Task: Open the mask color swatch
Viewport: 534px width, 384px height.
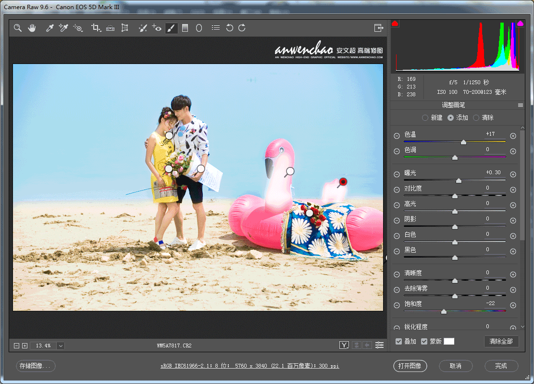Action: [449, 341]
